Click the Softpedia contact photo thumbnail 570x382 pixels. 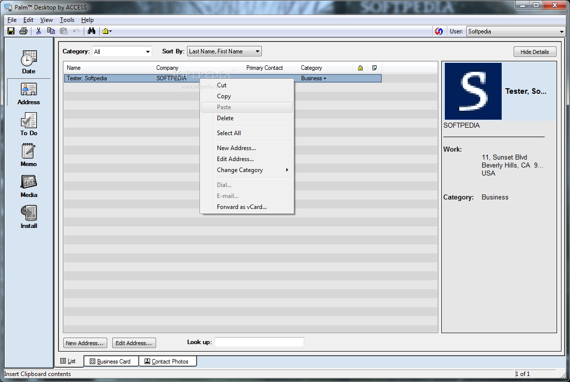pyautogui.click(x=473, y=91)
